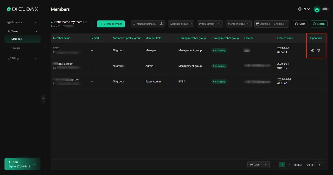Viewport: 333px width, 175px height.
Task: Click the user avatar icon in top right
Action: click(317, 9)
